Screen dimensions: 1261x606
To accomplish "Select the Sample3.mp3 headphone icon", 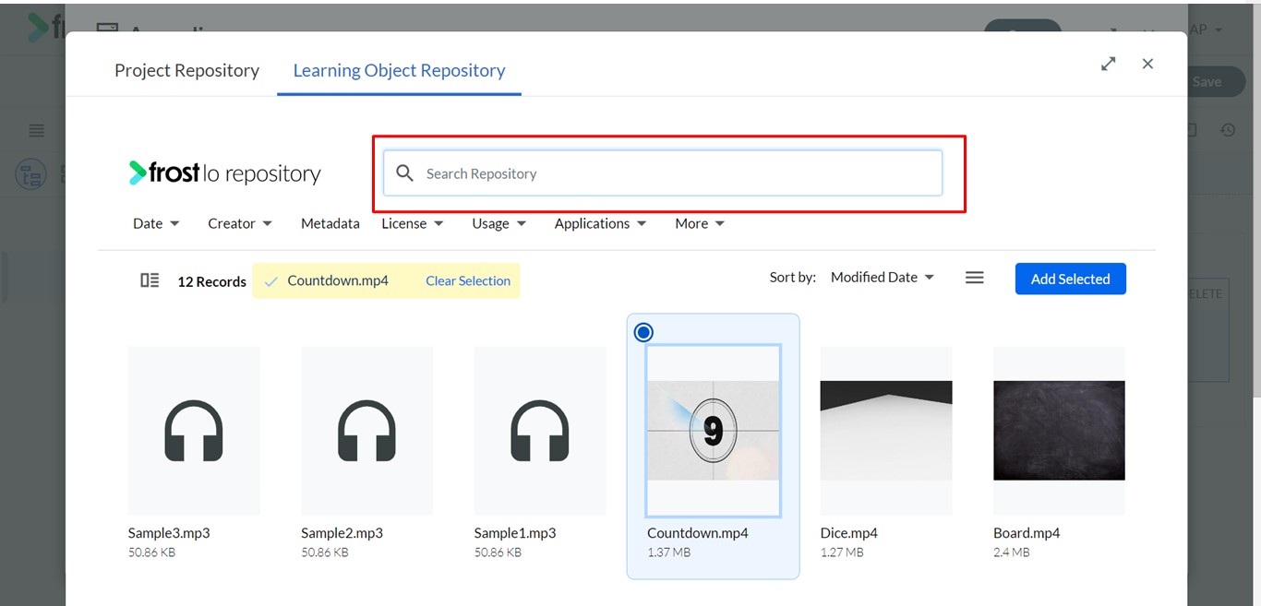I will [194, 431].
